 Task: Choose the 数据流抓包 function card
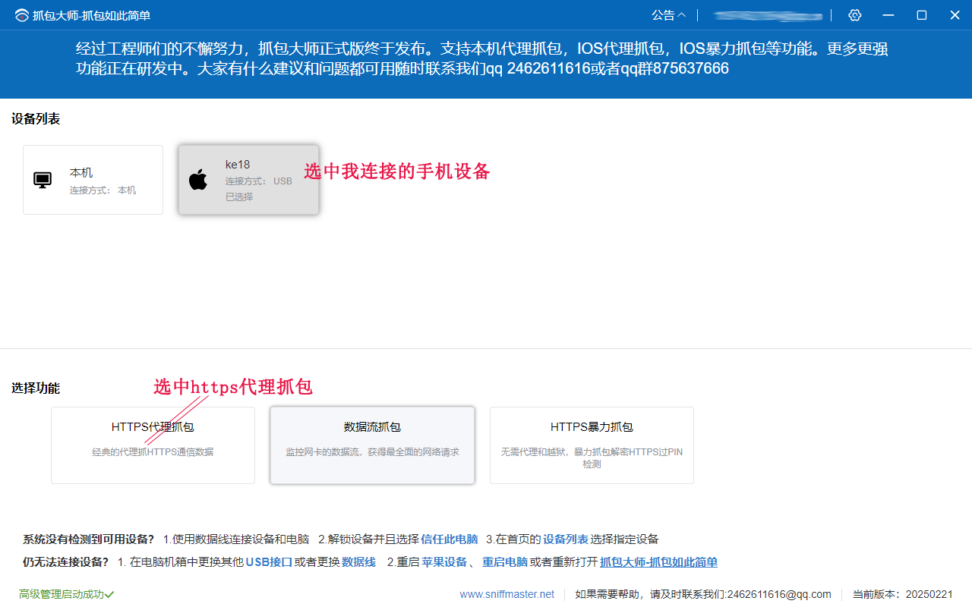point(372,445)
